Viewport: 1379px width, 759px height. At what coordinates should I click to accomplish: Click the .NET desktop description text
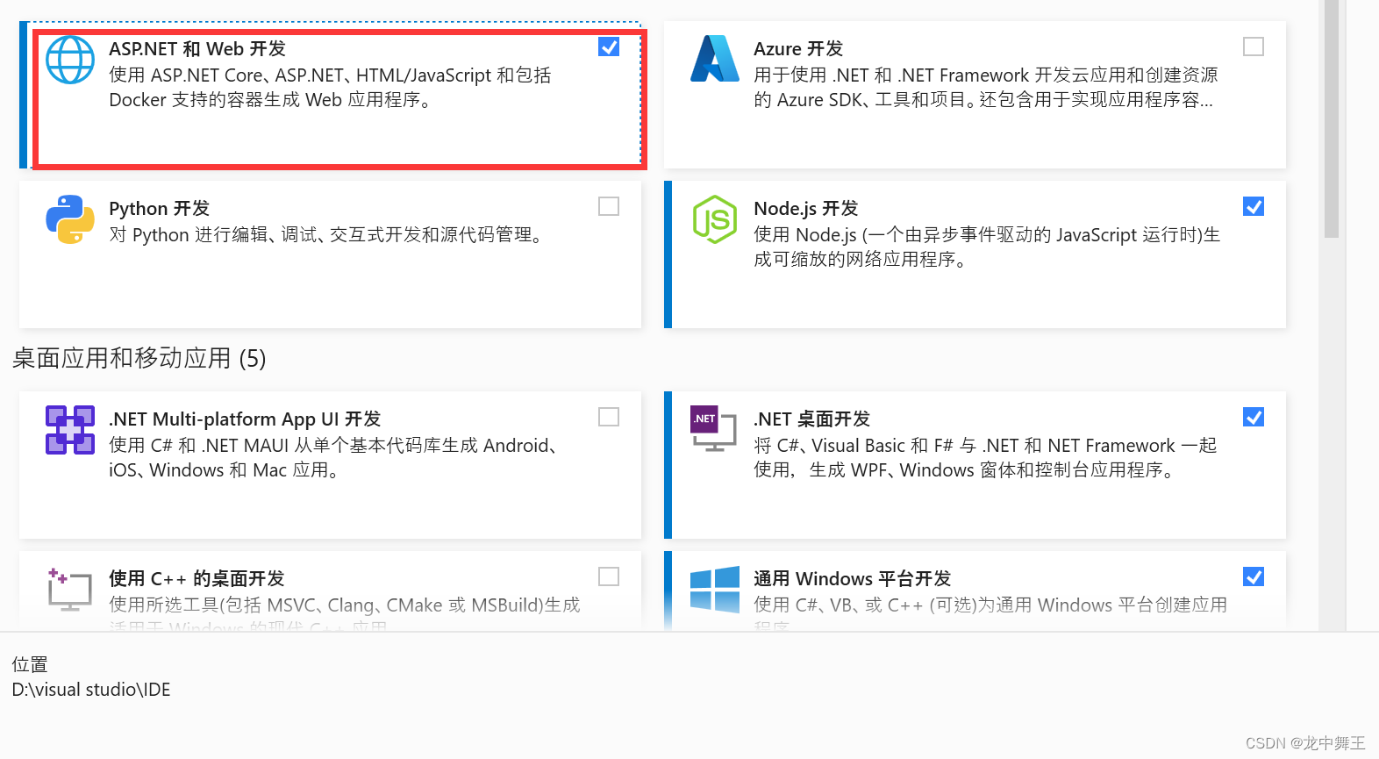pos(985,458)
